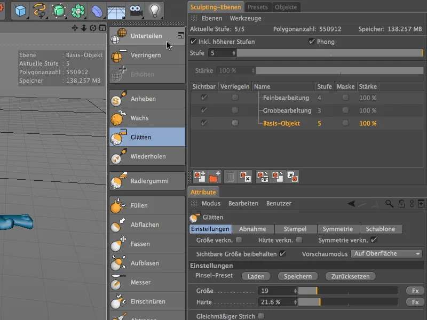Open the Stempel tab
The height and width of the screenshot is (320, 427).
pyautogui.click(x=295, y=229)
